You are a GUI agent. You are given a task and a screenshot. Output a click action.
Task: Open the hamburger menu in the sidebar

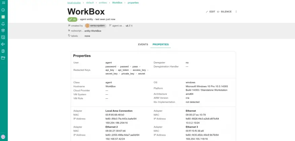[x=3, y=3]
